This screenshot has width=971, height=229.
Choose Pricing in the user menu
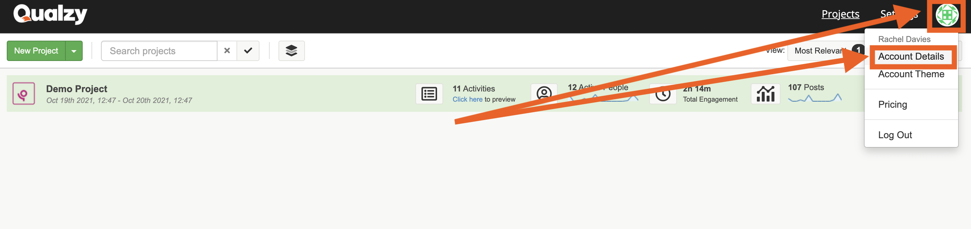[892, 104]
